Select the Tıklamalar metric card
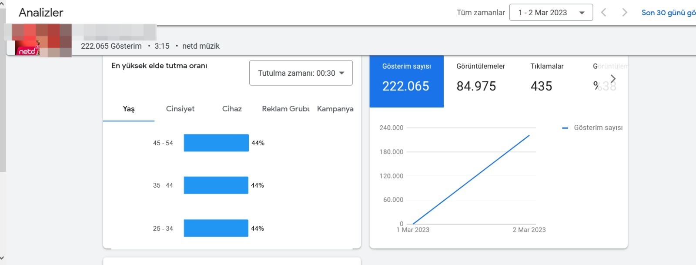 coord(547,81)
